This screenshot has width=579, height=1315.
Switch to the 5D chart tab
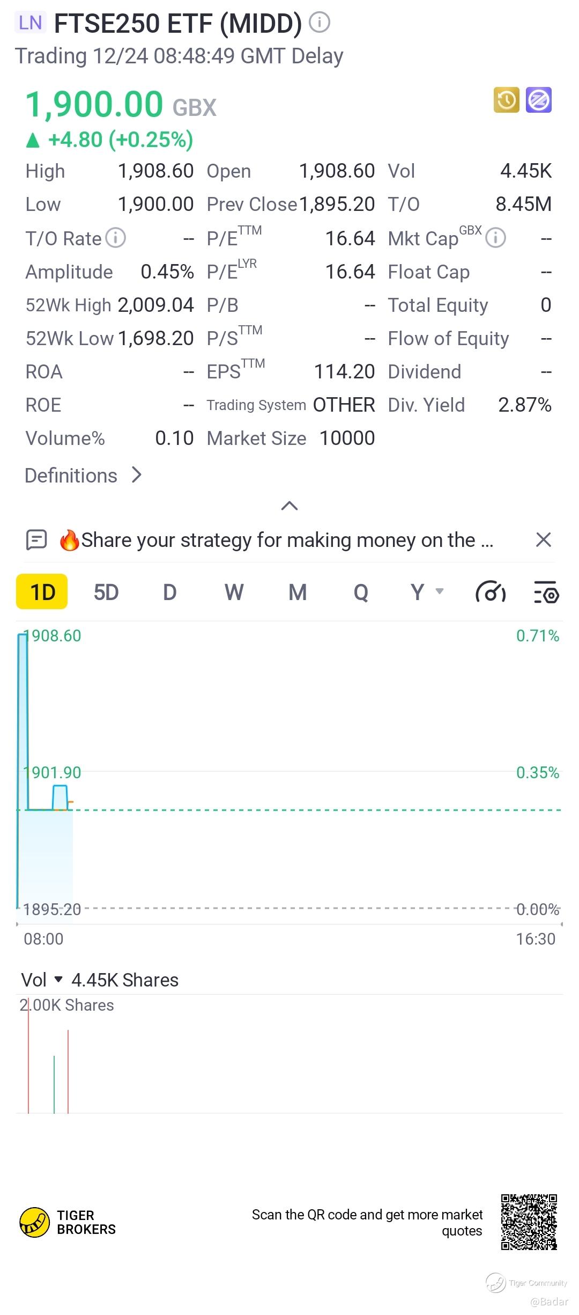coord(106,592)
